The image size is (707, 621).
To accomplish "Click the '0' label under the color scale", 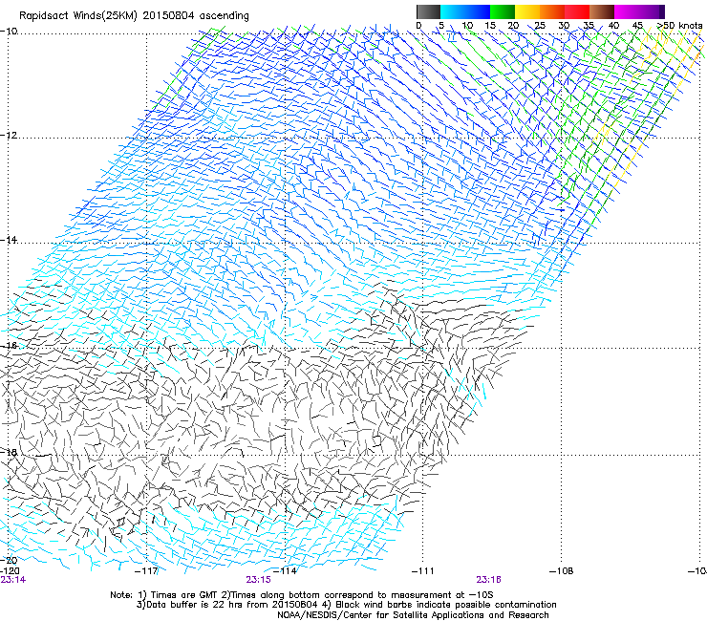I will (x=418, y=26).
